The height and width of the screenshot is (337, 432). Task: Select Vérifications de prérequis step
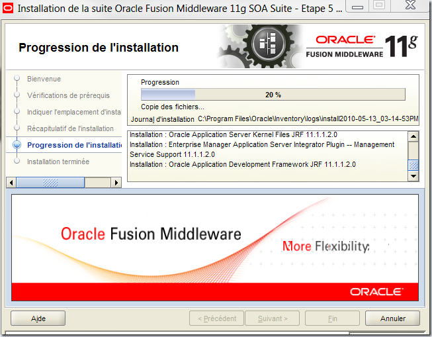68,95
